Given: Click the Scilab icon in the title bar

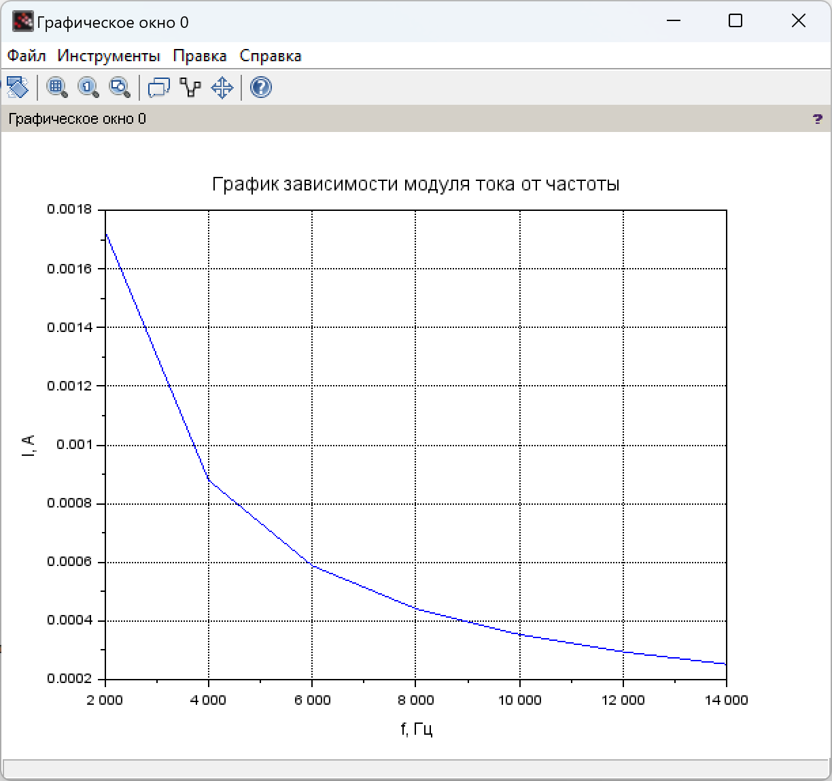Looking at the screenshot, I should (x=23, y=22).
